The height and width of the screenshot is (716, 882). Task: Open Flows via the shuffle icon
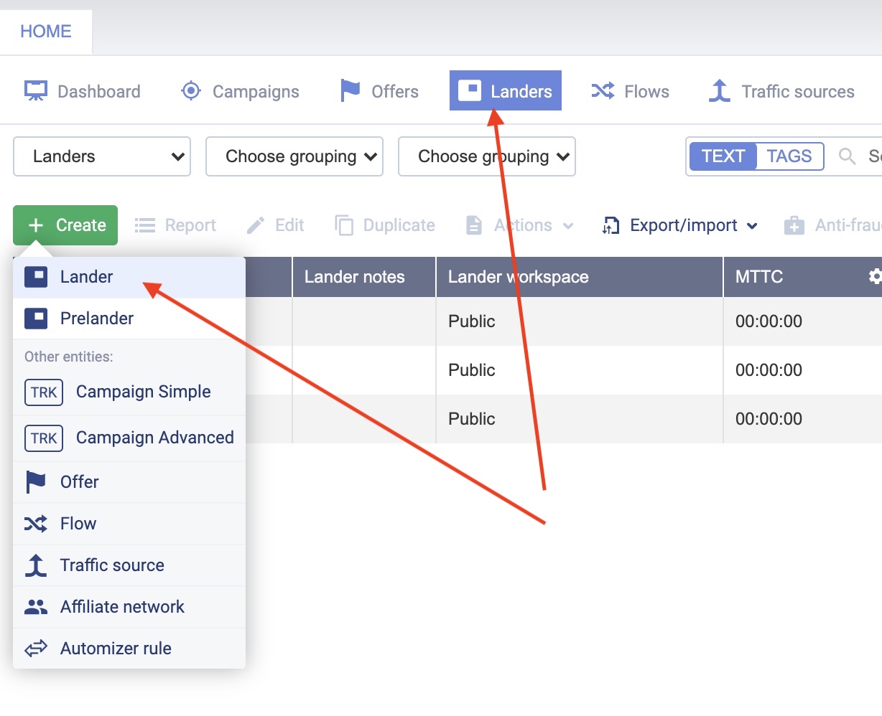[603, 91]
